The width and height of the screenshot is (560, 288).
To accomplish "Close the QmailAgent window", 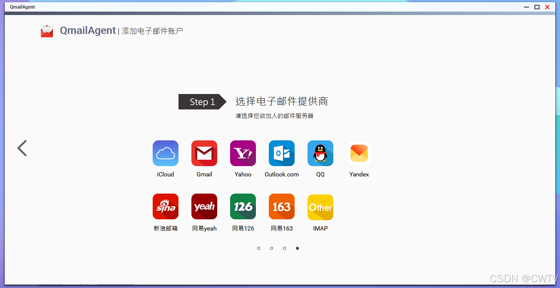I will point(548,7).
